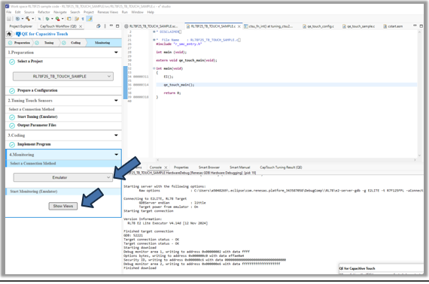Click the check icon beside Output Parameter Files
429x284 pixels.
pyautogui.click(x=12, y=125)
